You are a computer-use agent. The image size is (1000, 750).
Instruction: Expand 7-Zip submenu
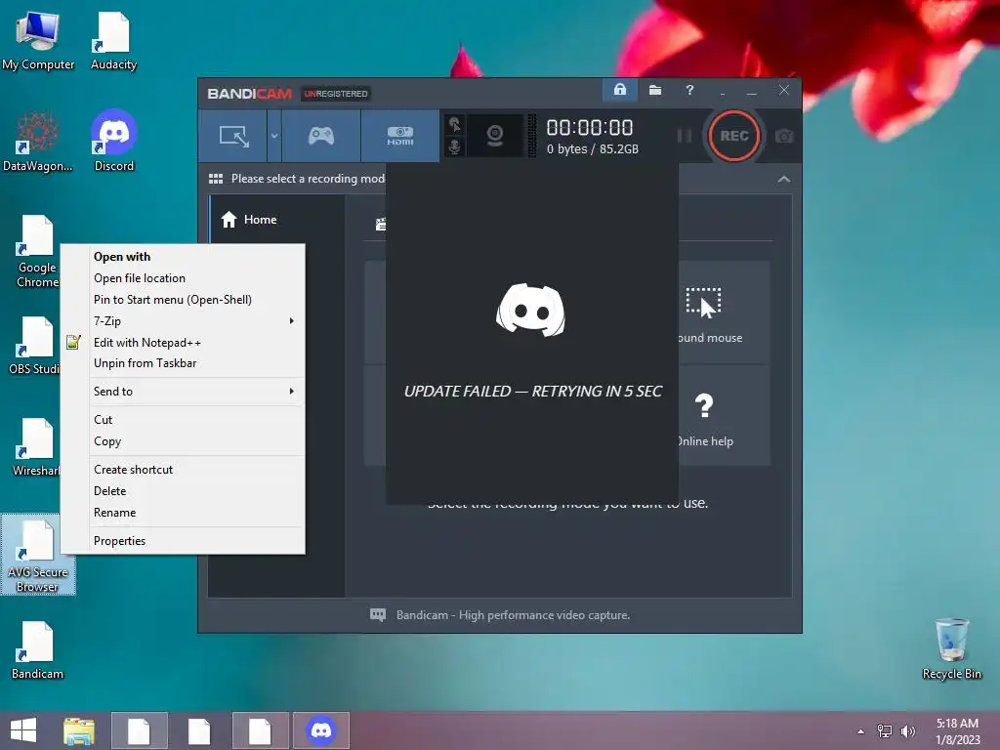point(183,320)
